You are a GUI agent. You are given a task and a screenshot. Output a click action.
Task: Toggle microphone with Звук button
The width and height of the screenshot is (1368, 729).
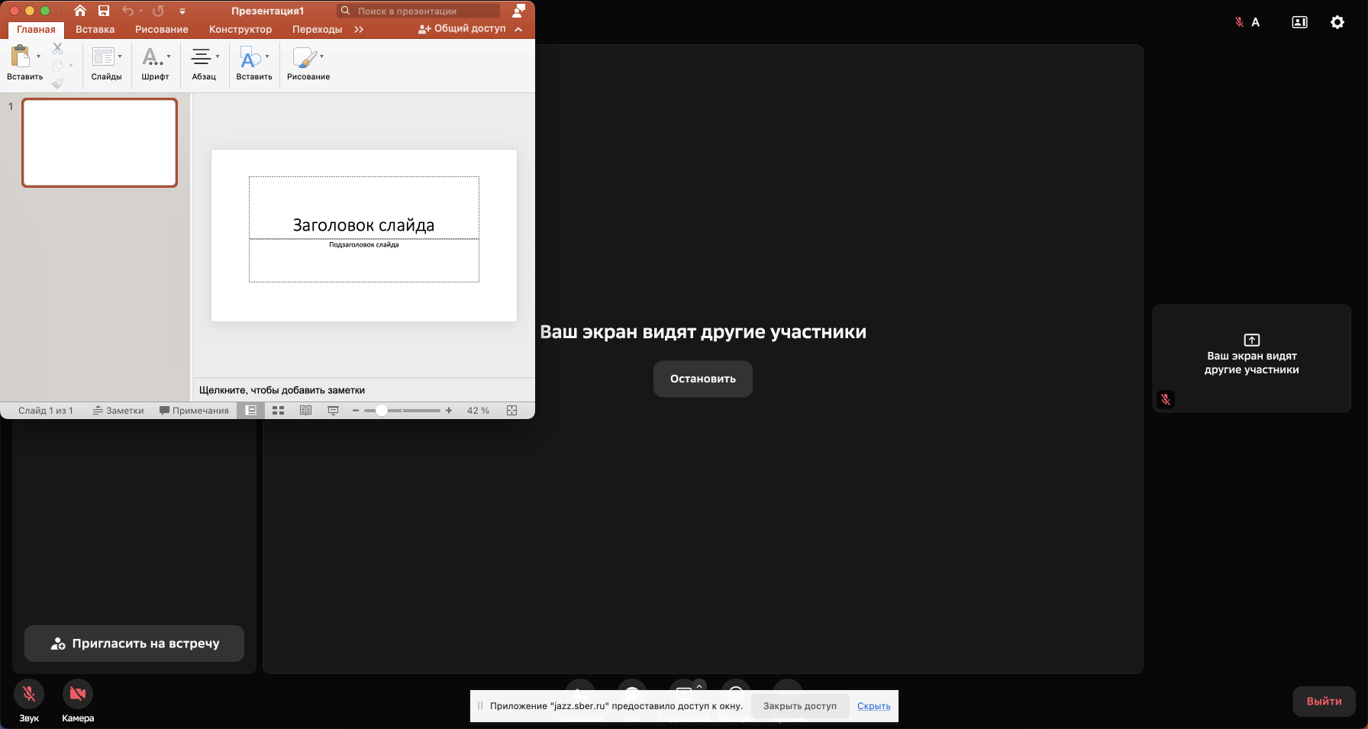[x=29, y=694]
